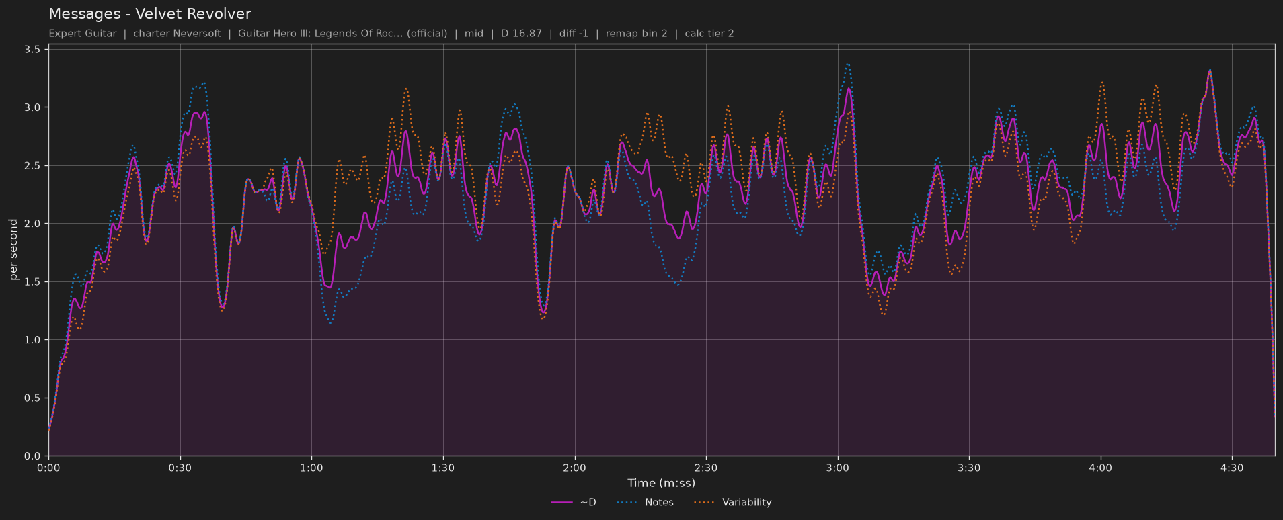Click 'remap bin 2' in the subtitle
The image size is (1283, 520).
point(636,33)
